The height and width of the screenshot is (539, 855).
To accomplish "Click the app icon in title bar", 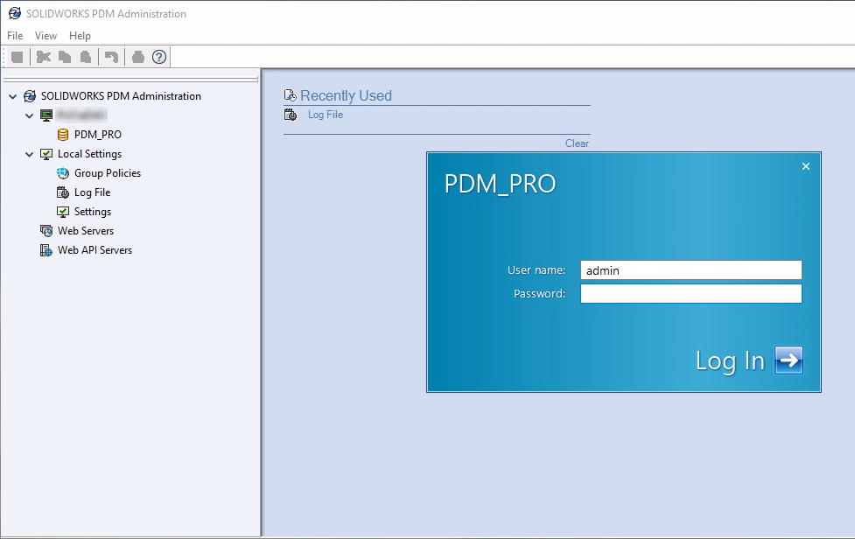I will pos(15,13).
